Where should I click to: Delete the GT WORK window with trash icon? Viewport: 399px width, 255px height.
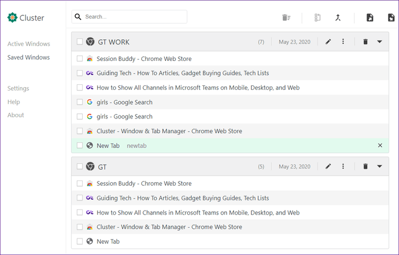(365, 42)
